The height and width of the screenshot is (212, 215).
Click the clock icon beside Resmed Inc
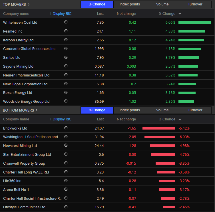pyautogui.click(x=66, y=31)
